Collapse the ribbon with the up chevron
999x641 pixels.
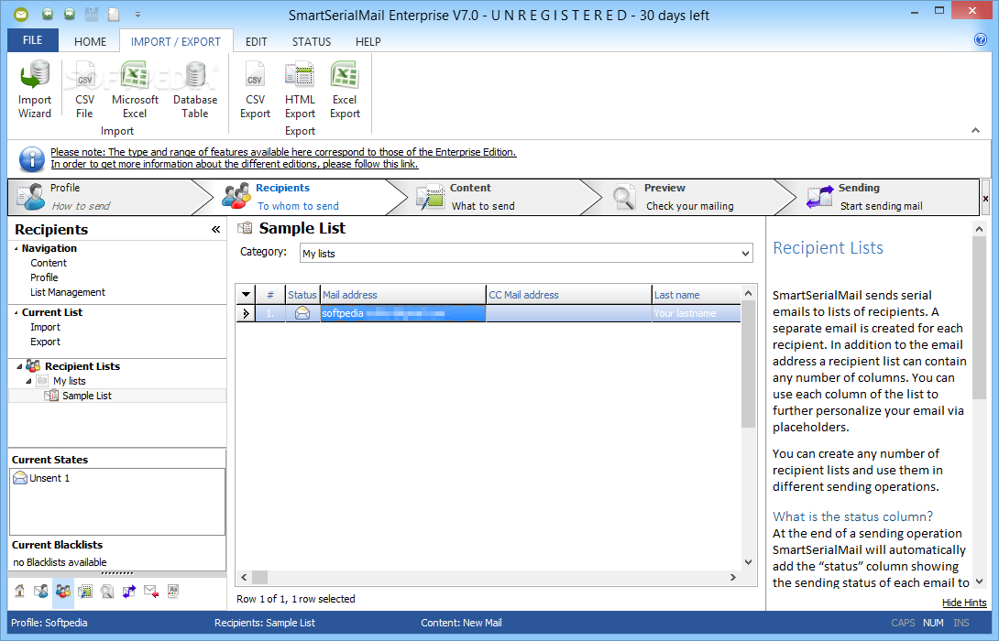point(975,130)
